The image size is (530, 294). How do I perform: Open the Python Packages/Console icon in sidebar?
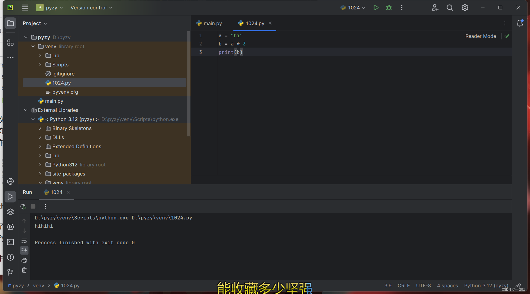point(10,181)
